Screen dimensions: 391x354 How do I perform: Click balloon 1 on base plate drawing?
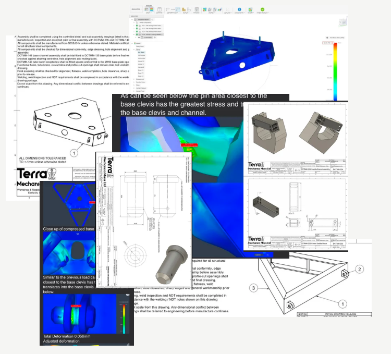click(74, 153)
